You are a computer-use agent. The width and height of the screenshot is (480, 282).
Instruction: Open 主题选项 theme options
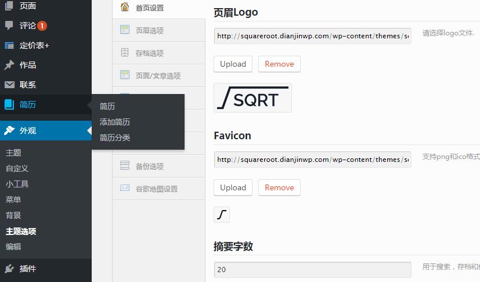coord(21,231)
